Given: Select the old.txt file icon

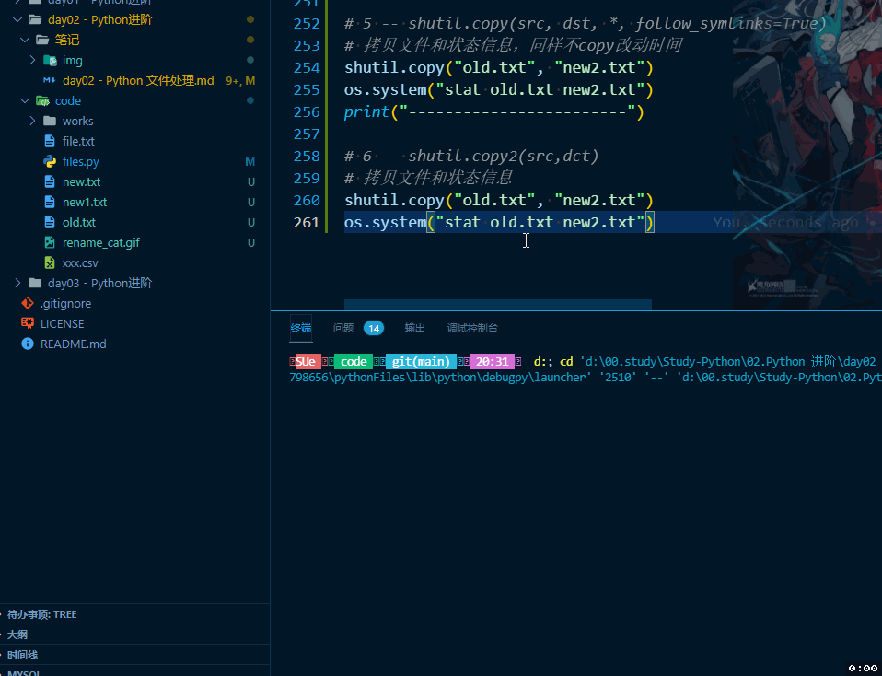Looking at the screenshot, I should pos(51,222).
